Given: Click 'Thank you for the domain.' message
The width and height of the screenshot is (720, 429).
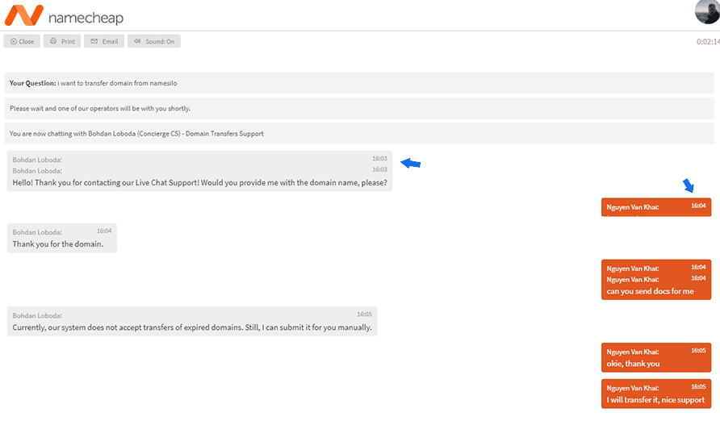Looking at the screenshot, I should coord(62,238).
